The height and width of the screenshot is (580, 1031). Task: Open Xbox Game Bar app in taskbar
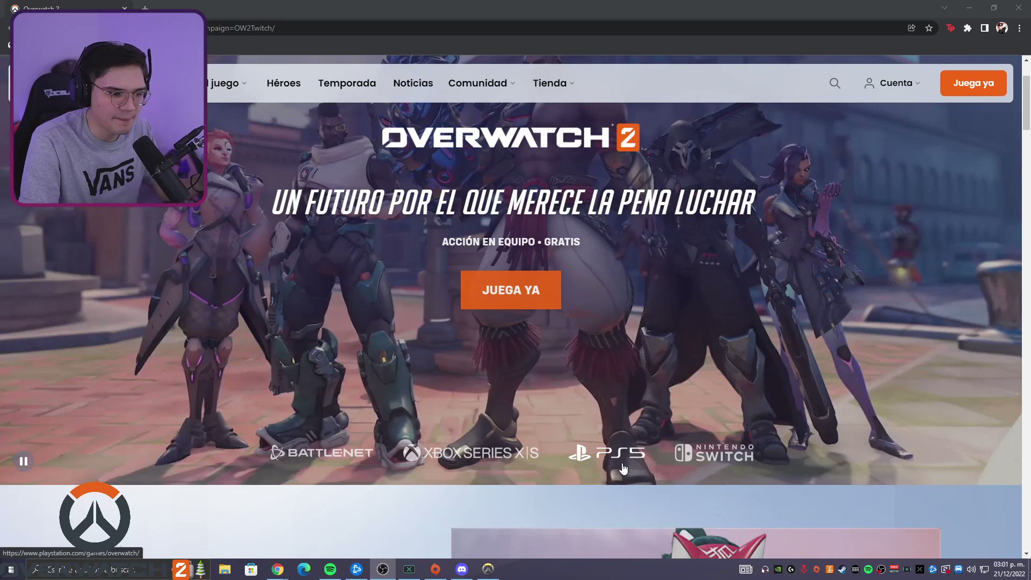(x=409, y=569)
